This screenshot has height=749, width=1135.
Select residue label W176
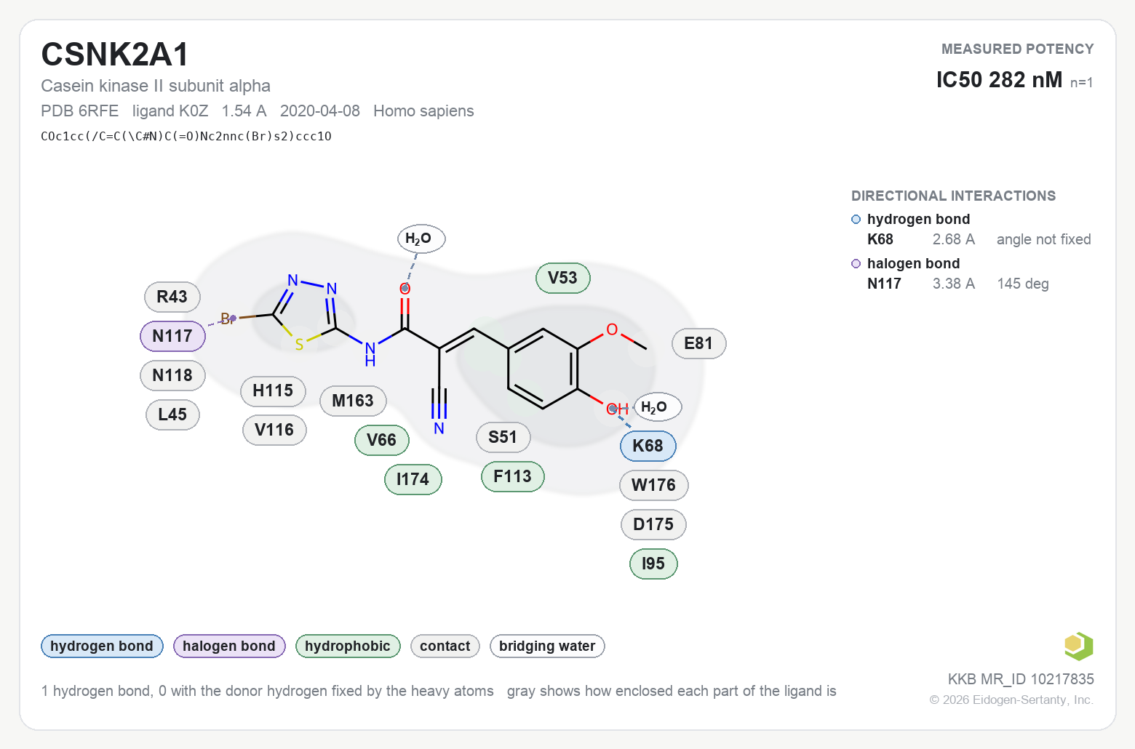tap(653, 485)
